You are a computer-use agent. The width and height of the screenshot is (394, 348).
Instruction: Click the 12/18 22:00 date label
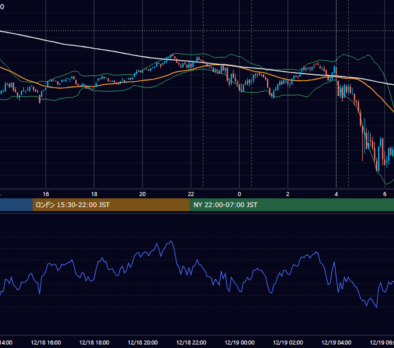point(191,342)
